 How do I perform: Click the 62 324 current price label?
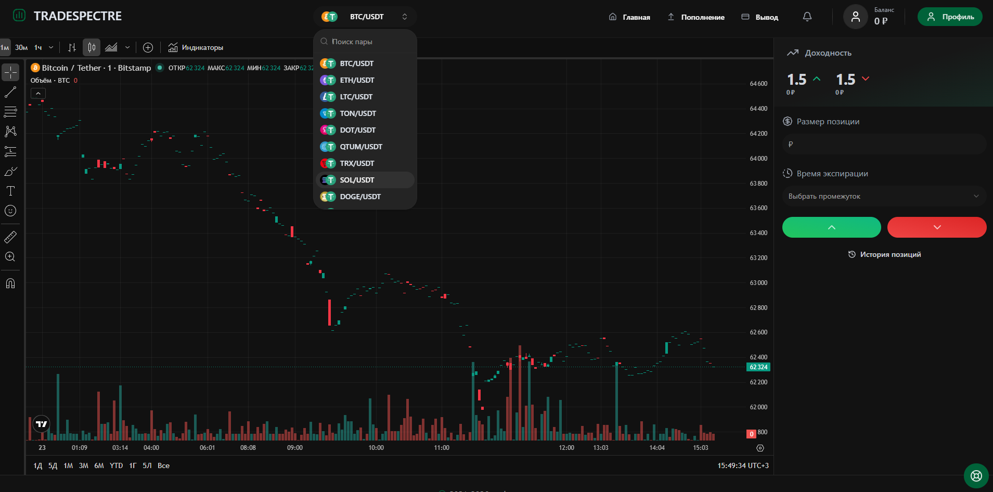point(758,367)
